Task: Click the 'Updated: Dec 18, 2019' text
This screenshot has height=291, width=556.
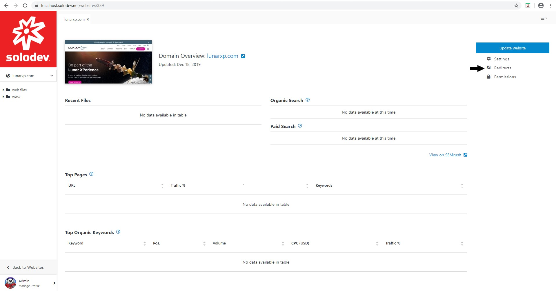Action: click(x=180, y=64)
